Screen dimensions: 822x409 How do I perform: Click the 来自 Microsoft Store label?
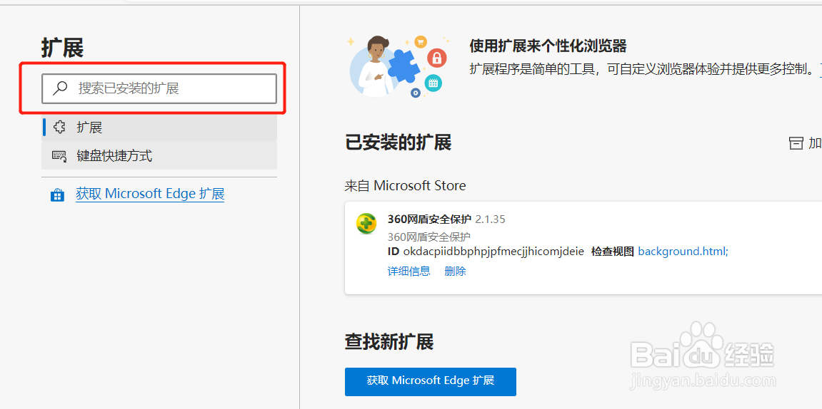coord(405,185)
